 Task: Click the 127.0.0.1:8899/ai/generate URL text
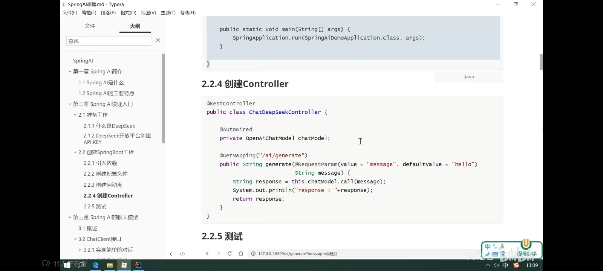[298, 254]
